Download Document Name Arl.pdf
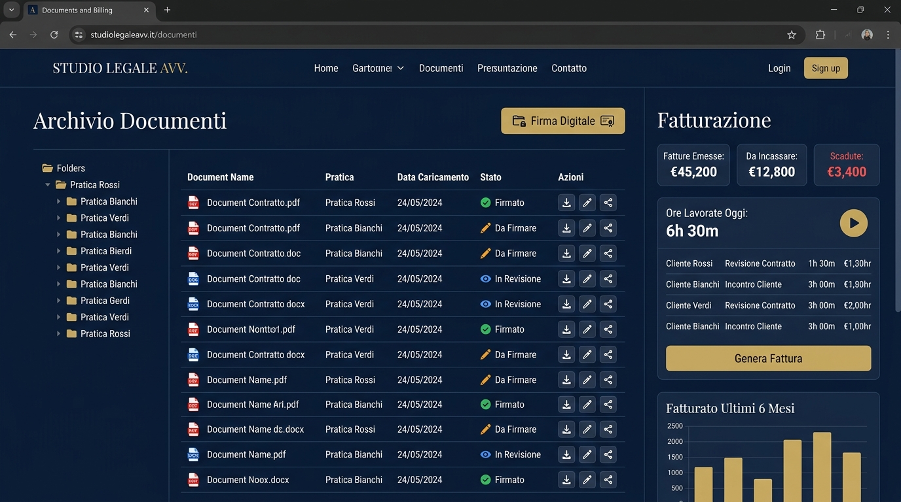 pos(566,405)
